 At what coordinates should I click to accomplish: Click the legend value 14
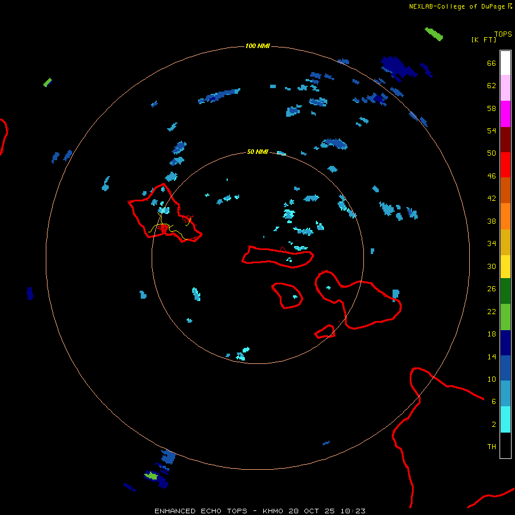492,356
